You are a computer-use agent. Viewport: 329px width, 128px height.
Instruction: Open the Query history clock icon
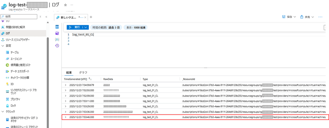(57, 46)
